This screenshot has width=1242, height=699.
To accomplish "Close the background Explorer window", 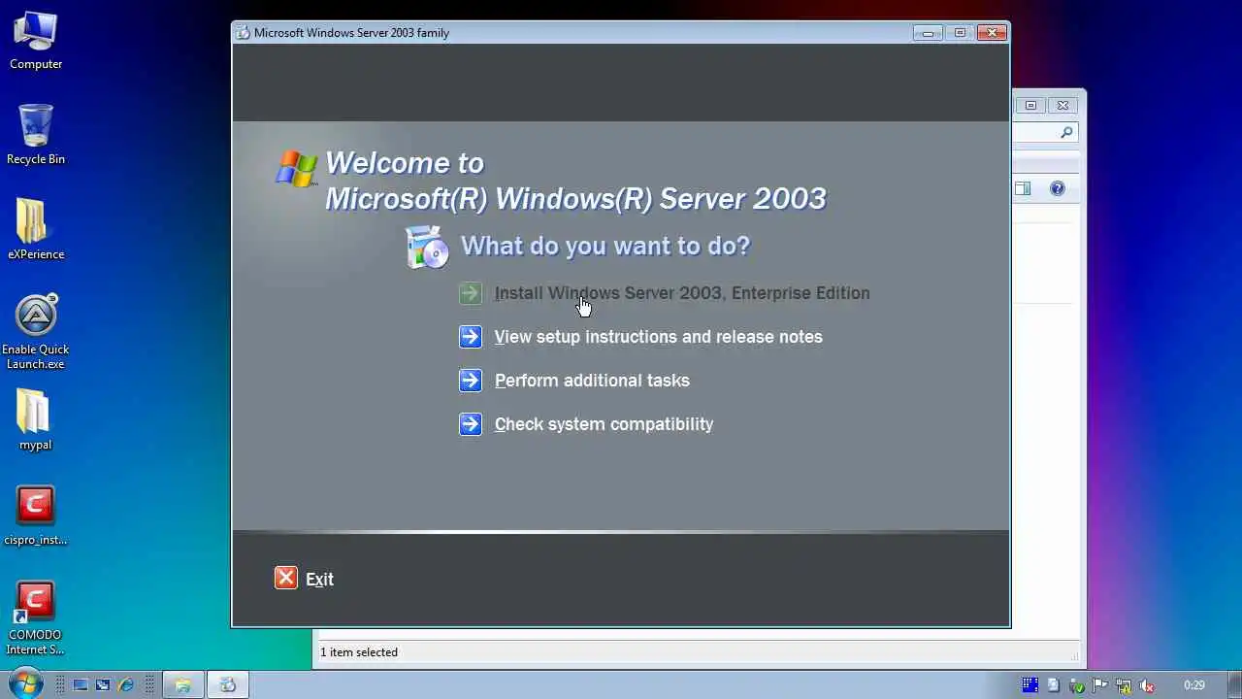I will point(1062,105).
